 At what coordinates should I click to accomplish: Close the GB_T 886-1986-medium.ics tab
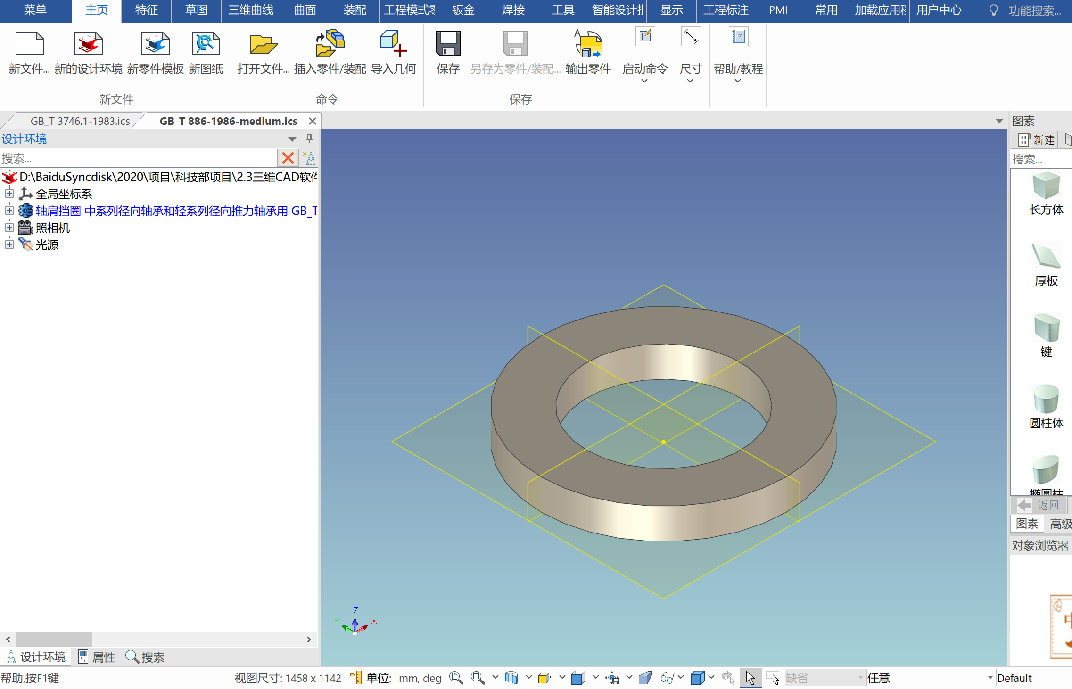pyautogui.click(x=312, y=121)
